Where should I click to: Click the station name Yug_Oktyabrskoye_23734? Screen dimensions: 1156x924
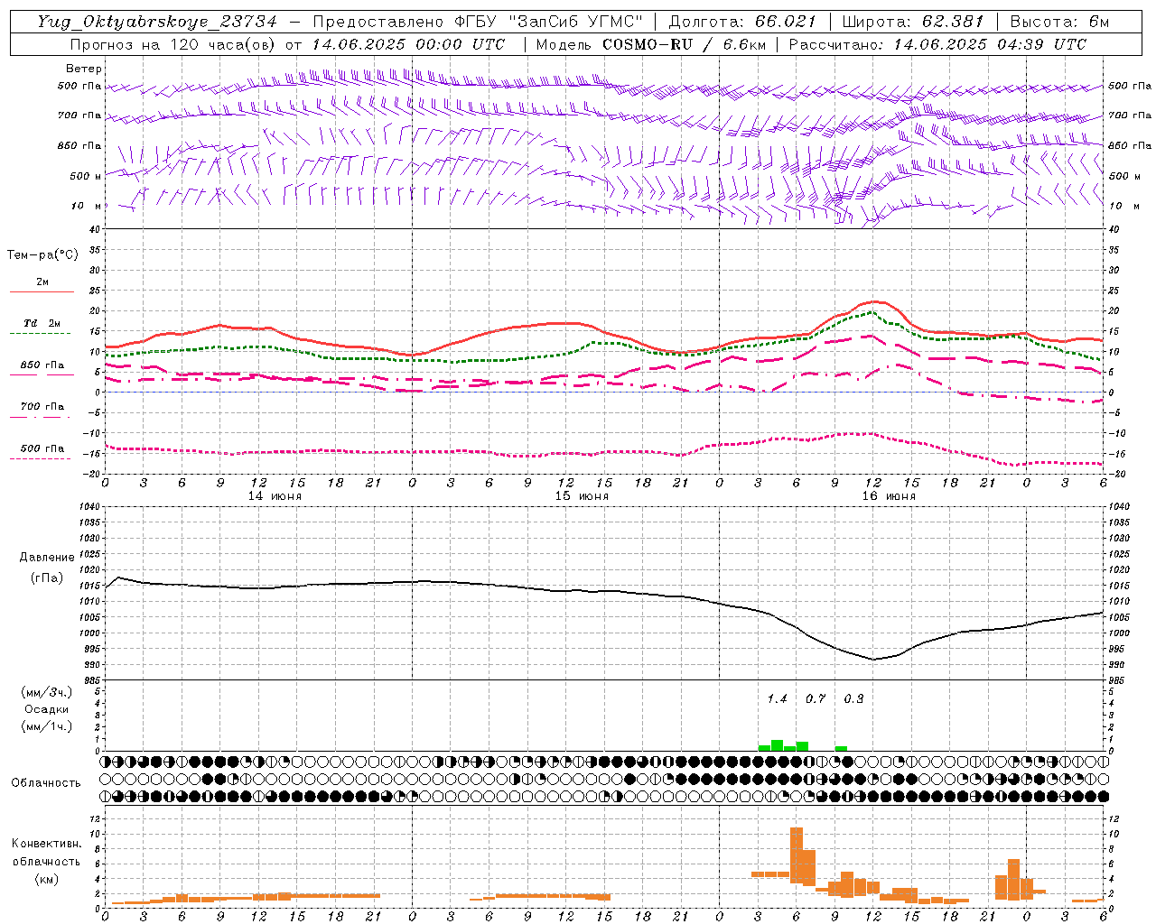click(x=157, y=22)
